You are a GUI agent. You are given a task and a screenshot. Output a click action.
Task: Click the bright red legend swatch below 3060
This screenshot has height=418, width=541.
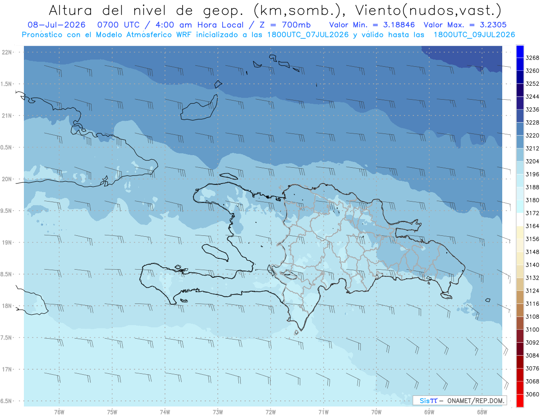(519, 400)
